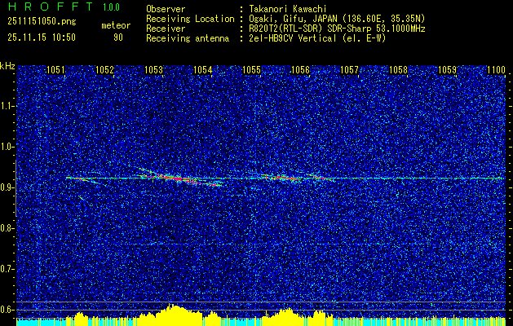The image size is (513, 326).
Task: Click the Observer field label
Action: (166, 9)
